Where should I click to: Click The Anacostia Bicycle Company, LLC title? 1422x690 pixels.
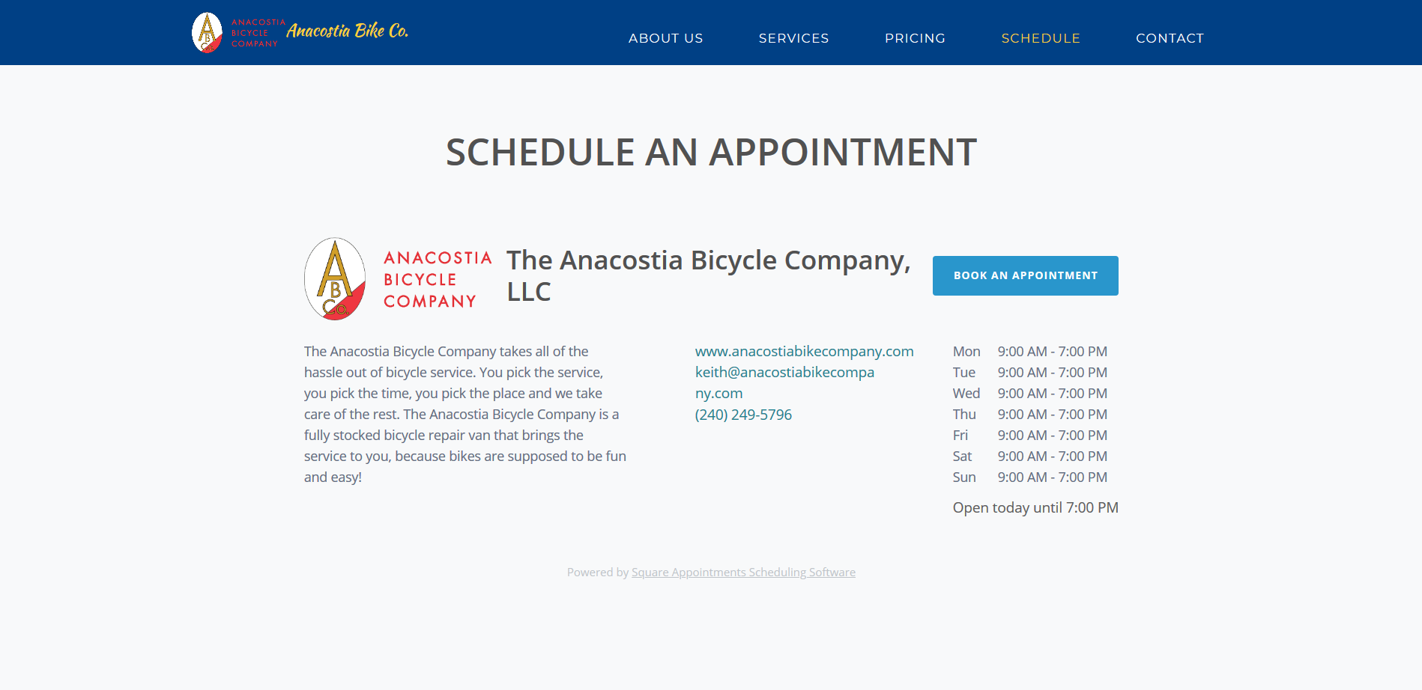click(708, 275)
